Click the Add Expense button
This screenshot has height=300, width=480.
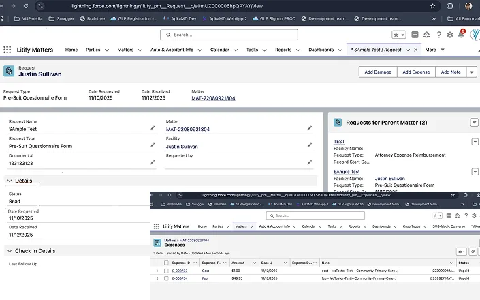[416, 72]
